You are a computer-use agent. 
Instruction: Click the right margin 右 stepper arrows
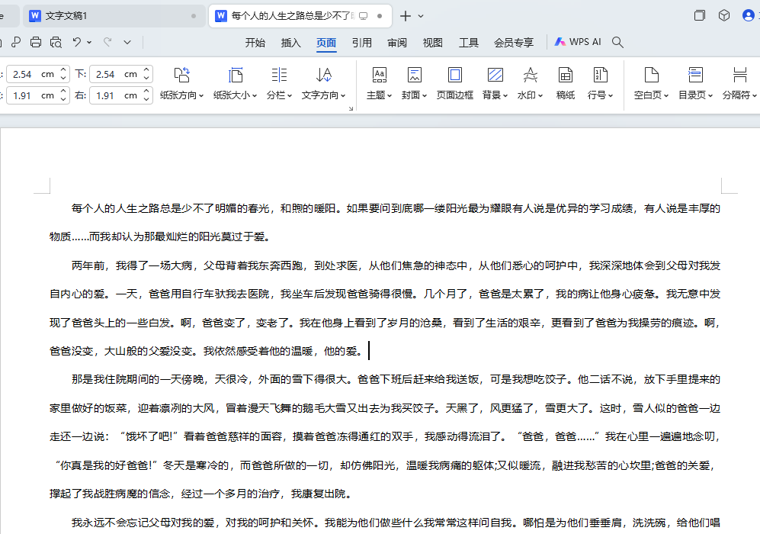(x=147, y=95)
